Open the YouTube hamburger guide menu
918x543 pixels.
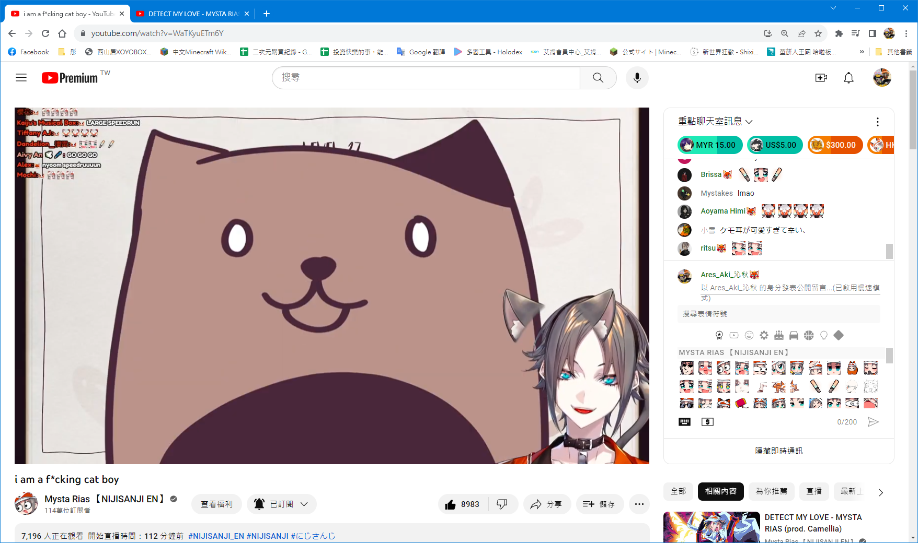point(21,78)
